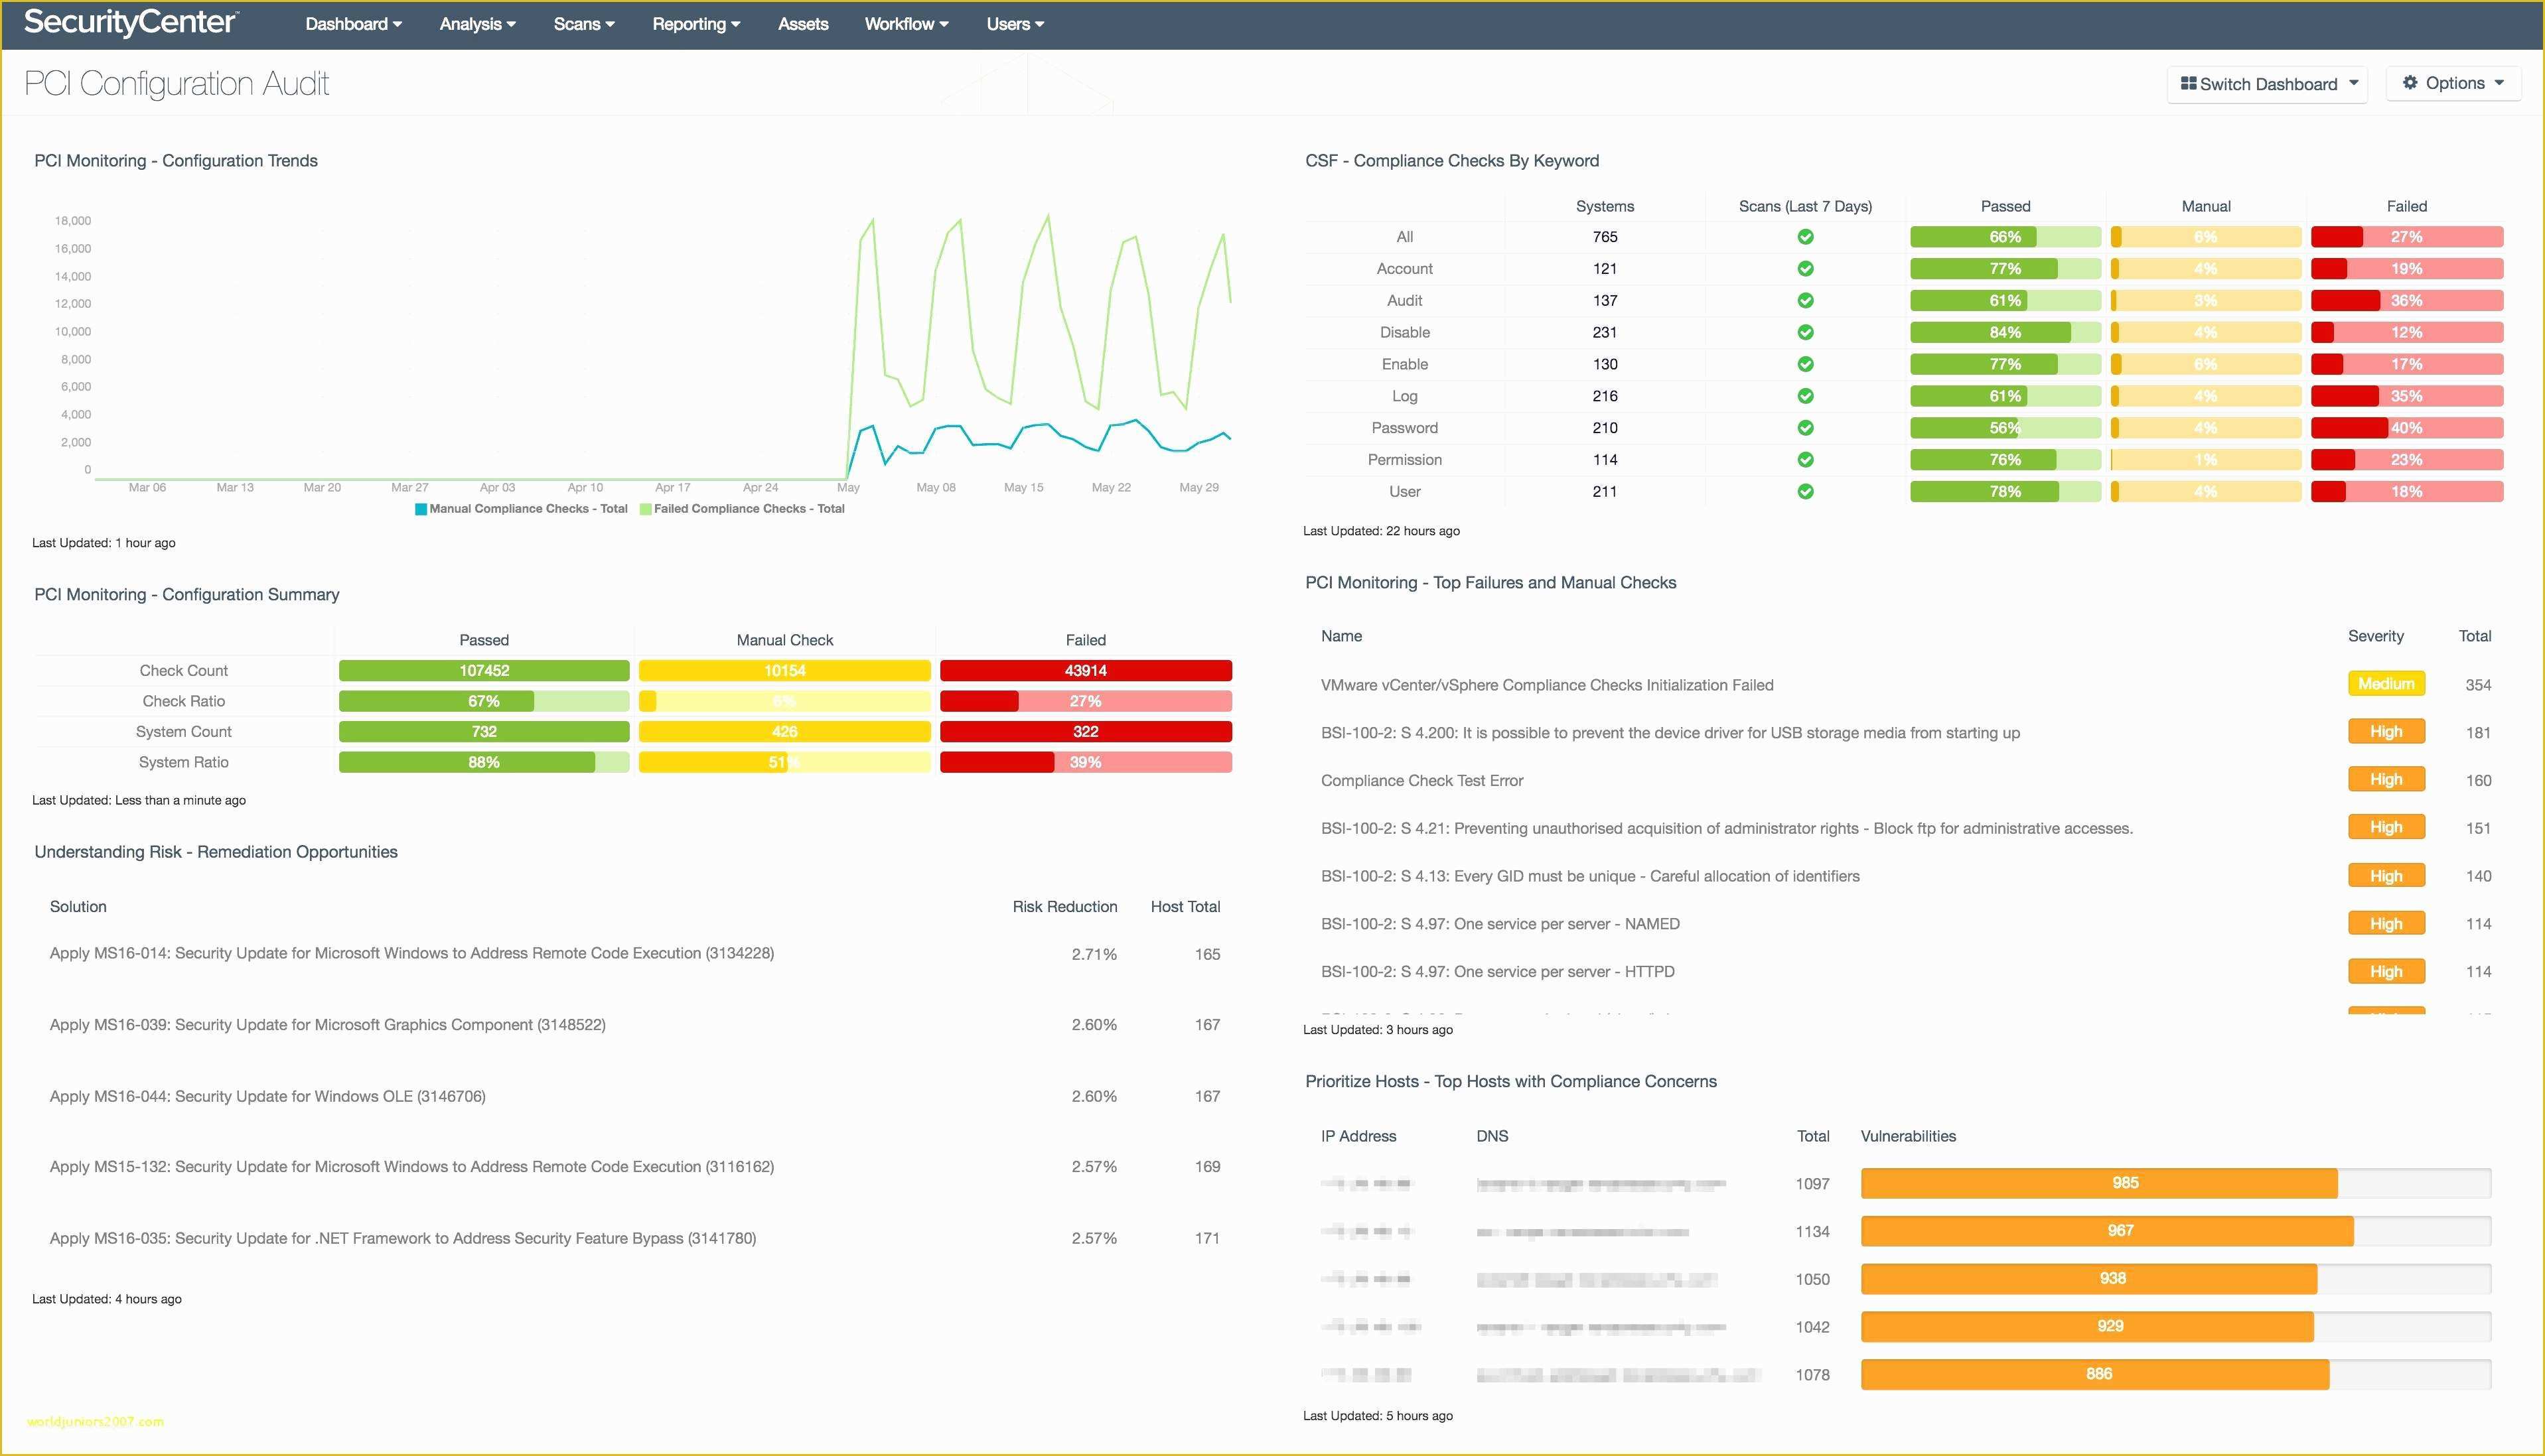Select Check Ratio failed 27% bar
2545x1456 pixels.
pos(1086,702)
